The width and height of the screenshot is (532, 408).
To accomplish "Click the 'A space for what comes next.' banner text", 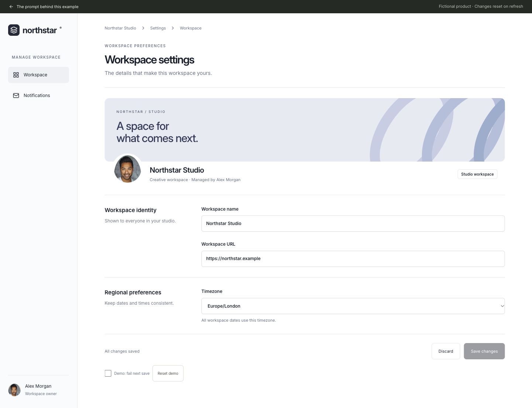I will coord(157,132).
